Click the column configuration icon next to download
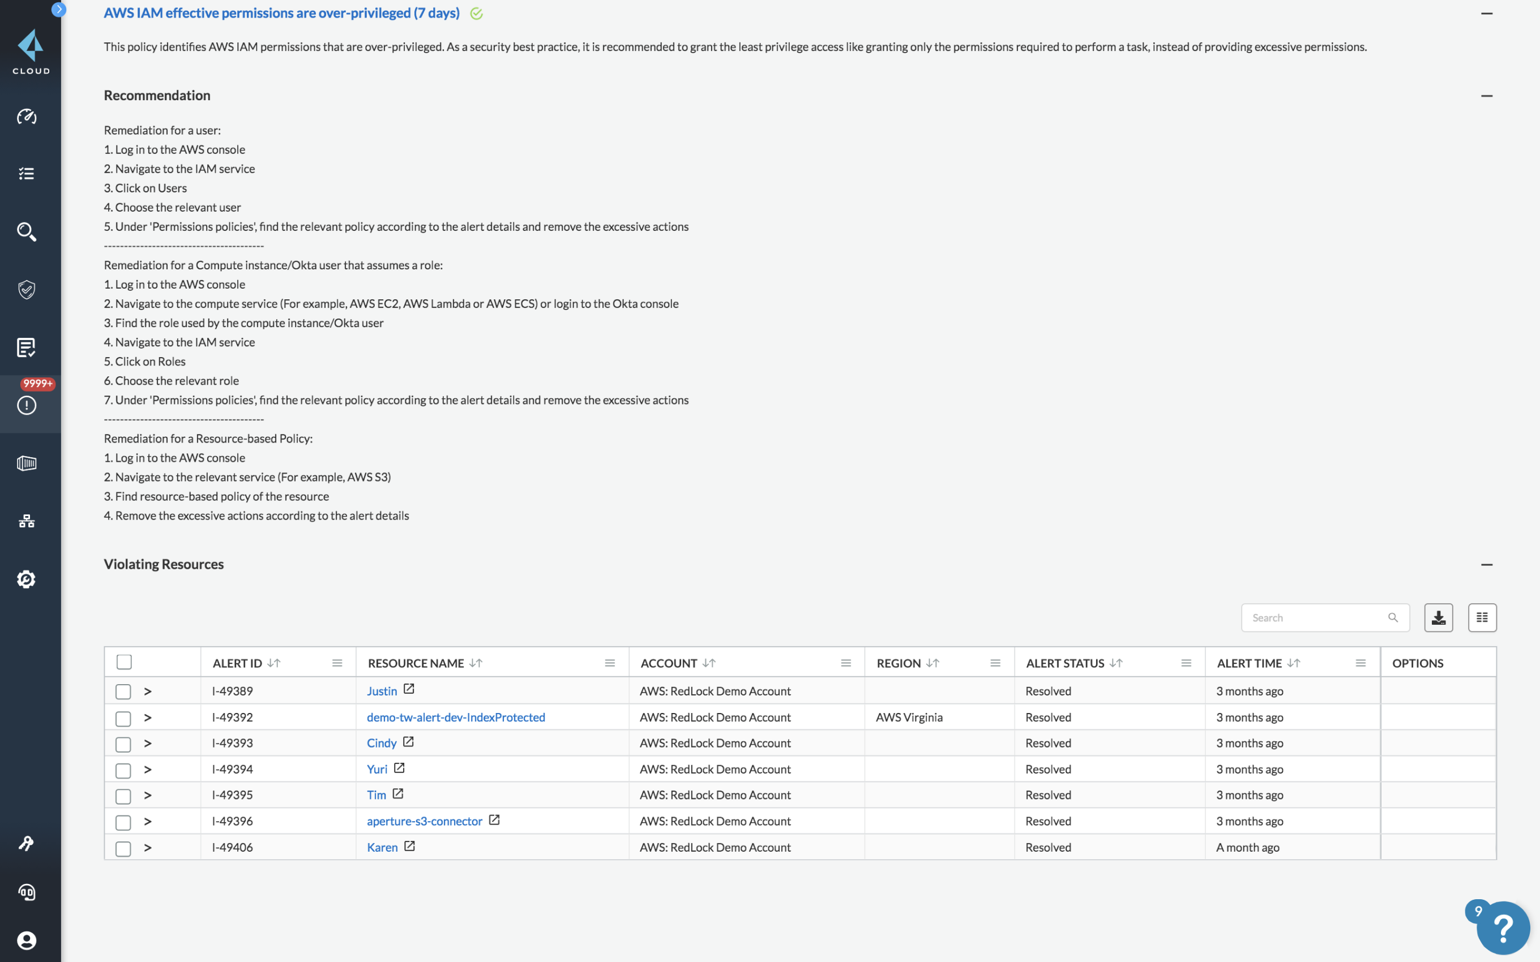 pyautogui.click(x=1482, y=617)
